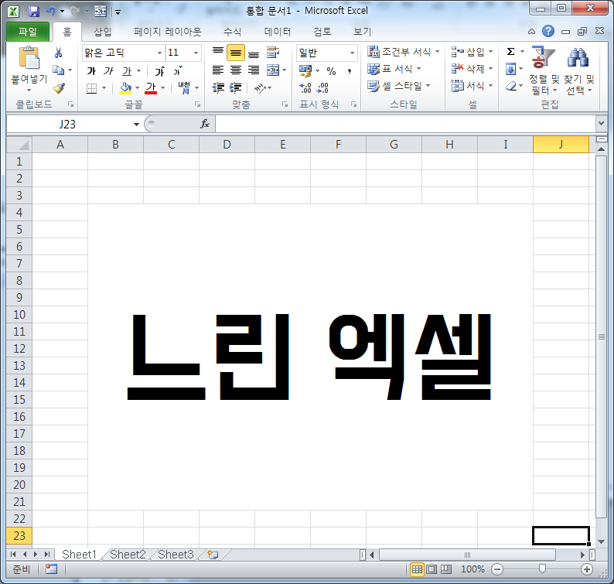Click the Increase Indent icon
Image resolution: width=614 pixels, height=584 pixels.
pos(235,87)
